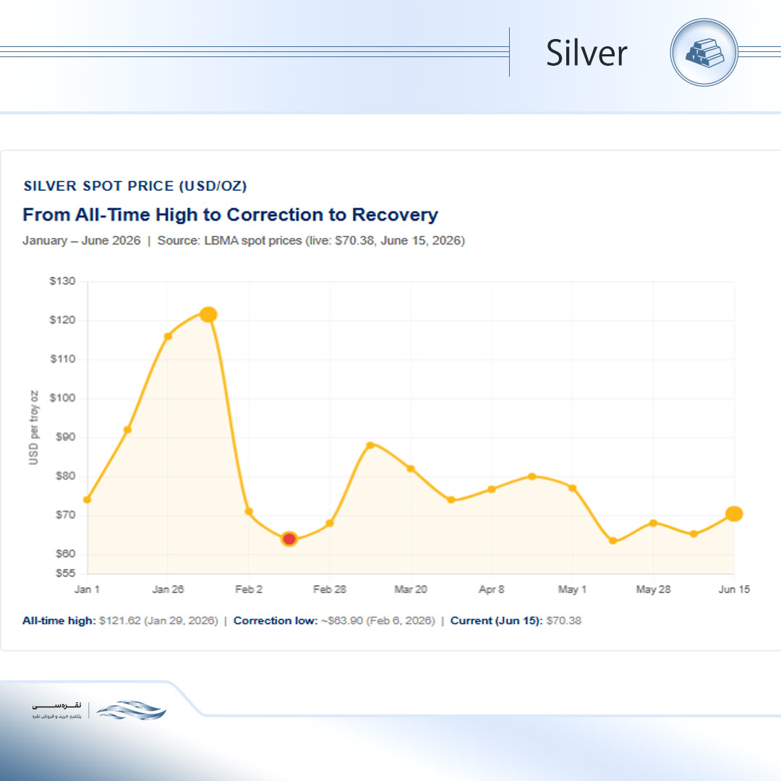Click the large all-time high marker on chart
This screenshot has height=781, width=781.
click(208, 315)
